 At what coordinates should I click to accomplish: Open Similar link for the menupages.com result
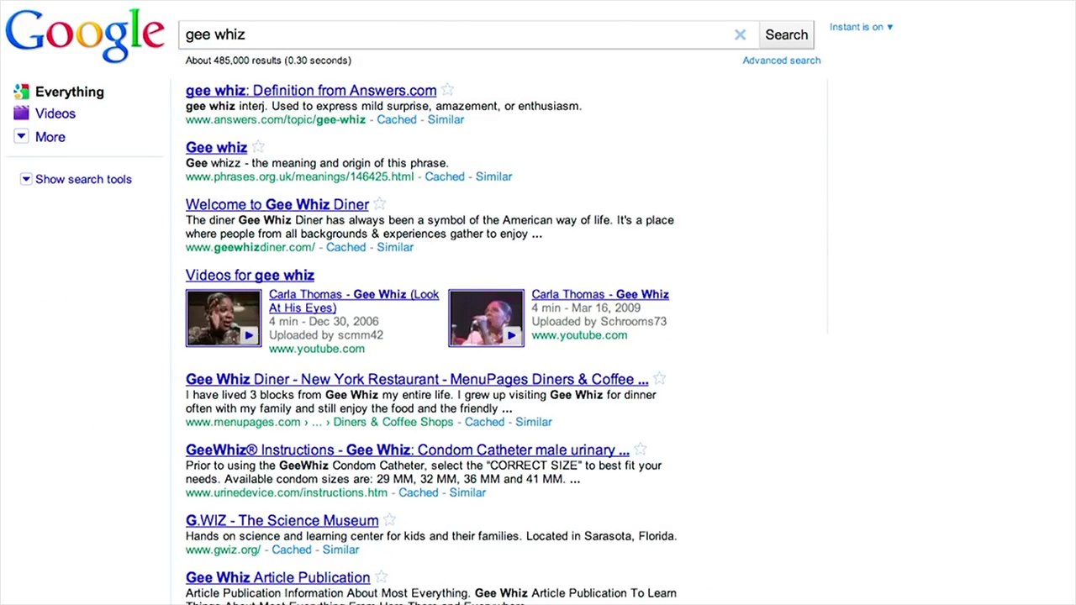coord(534,422)
